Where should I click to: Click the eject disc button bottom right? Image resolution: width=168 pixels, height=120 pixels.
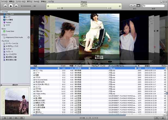click(x=163, y=118)
